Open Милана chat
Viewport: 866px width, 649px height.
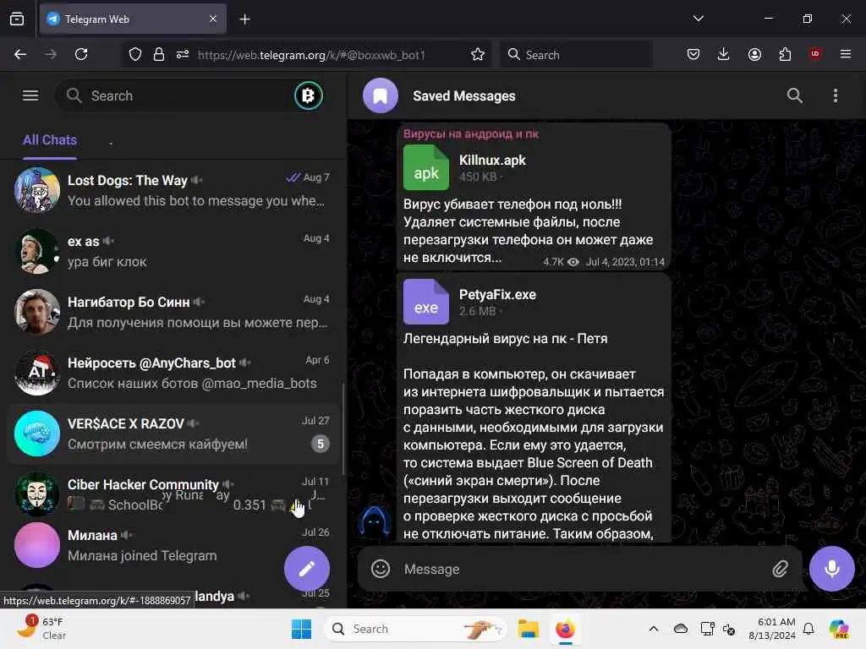tap(173, 545)
